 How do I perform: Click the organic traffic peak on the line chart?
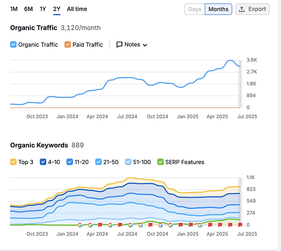230,60
